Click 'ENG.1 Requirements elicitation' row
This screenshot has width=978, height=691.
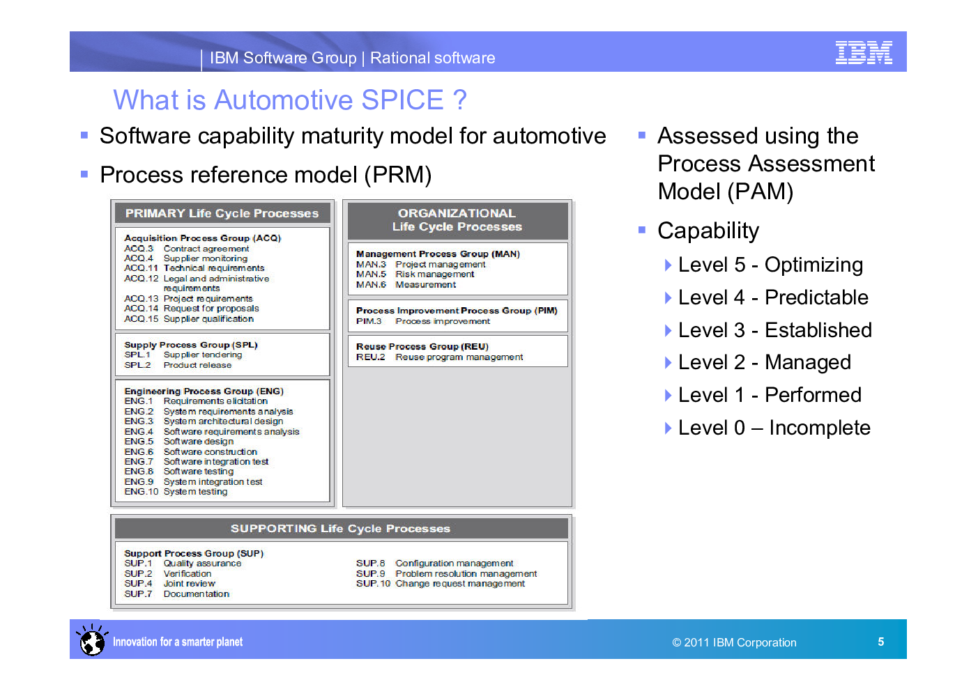(196, 401)
